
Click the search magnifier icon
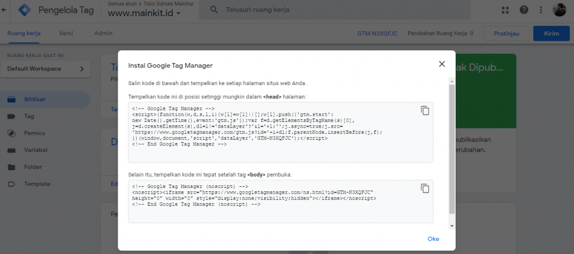(x=214, y=10)
